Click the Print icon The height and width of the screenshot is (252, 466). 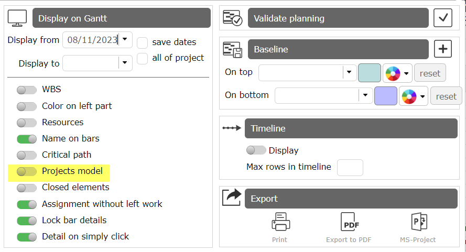pyautogui.click(x=279, y=222)
